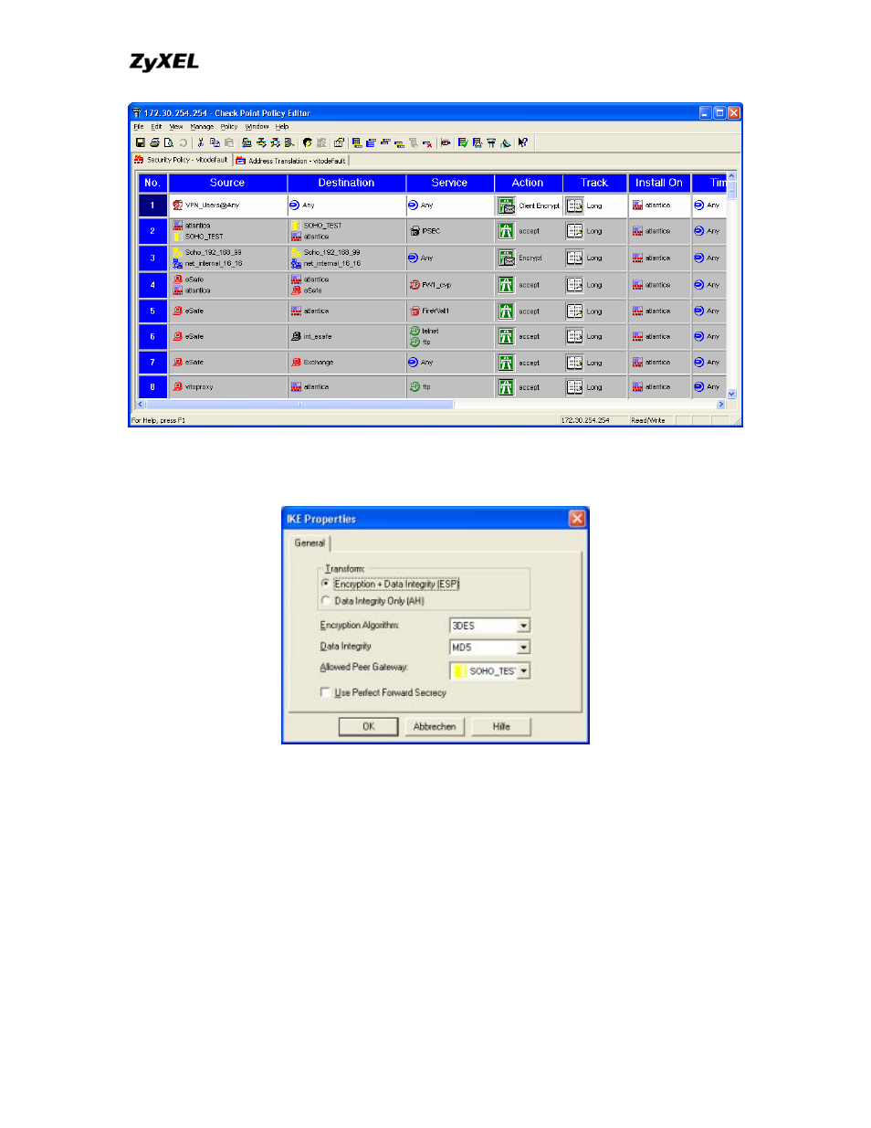This screenshot has height=1128, width=871.
Task: Click the Soho_192_168_99 source icon in rule 3
Action: pos(178,252)
